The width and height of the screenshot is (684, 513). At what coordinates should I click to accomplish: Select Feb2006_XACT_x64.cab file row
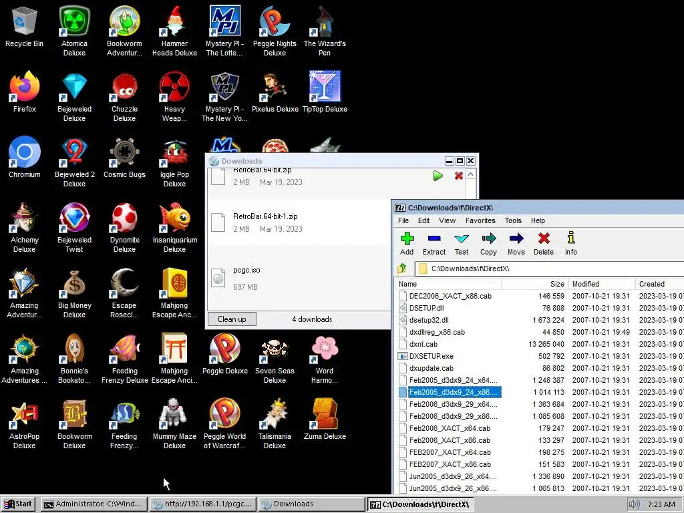(x=540, y=428)
